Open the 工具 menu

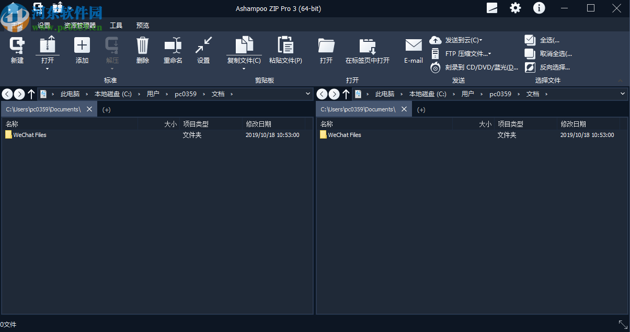point(116,25)
